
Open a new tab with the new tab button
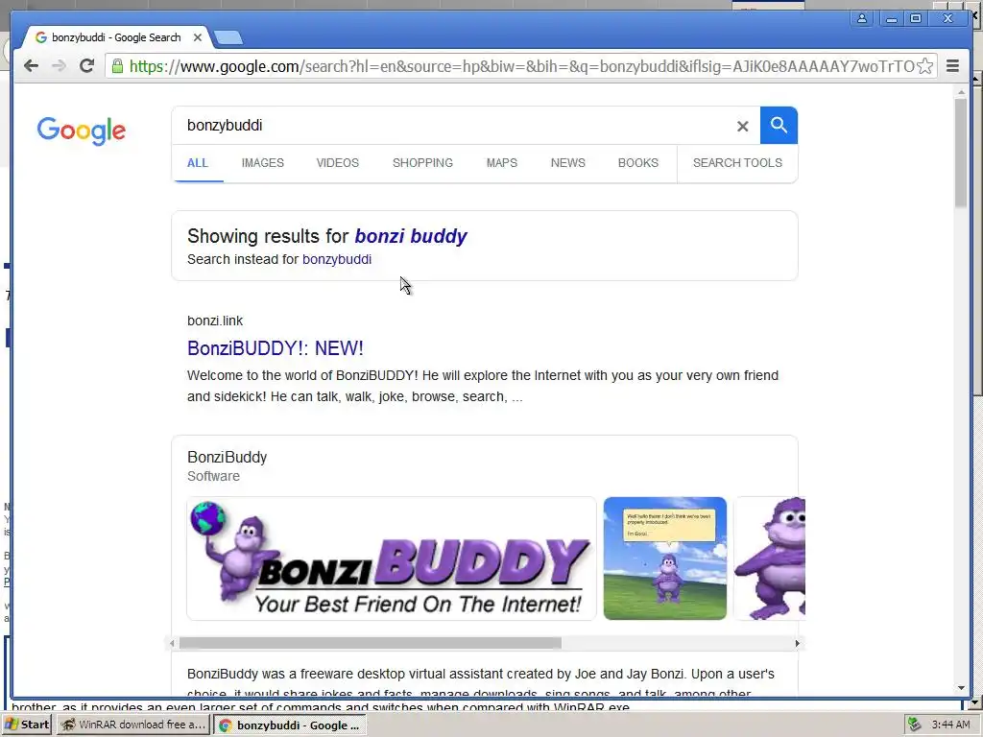point(228,38)
